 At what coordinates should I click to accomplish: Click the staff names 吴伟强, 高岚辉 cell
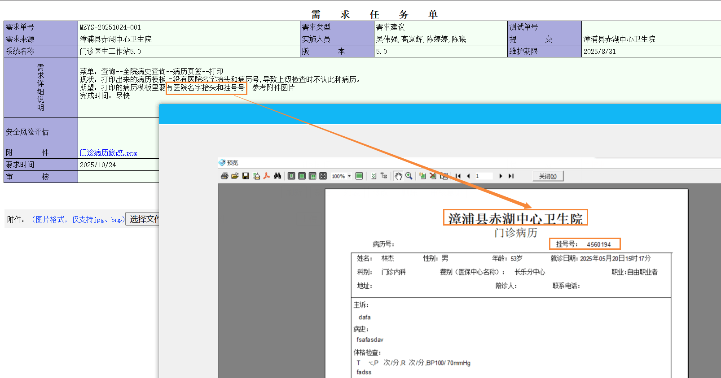click(x=440, y=39)
